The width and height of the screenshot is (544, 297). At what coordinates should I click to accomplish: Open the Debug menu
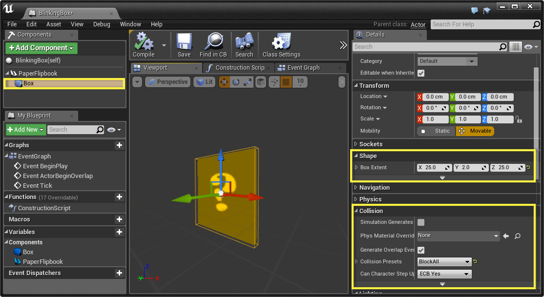(x=102, y=24)
